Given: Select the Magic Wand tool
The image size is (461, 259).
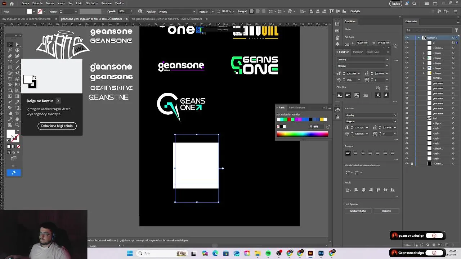Looking at the screenshot, I should pyautogui.click(x=10, y=50).
